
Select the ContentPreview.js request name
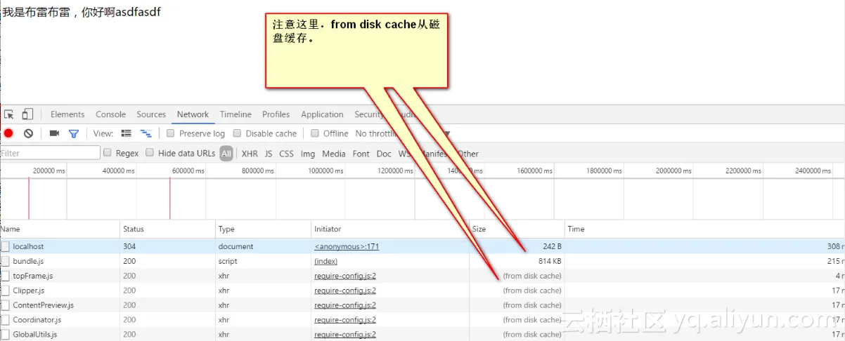(x=44, y=305)
